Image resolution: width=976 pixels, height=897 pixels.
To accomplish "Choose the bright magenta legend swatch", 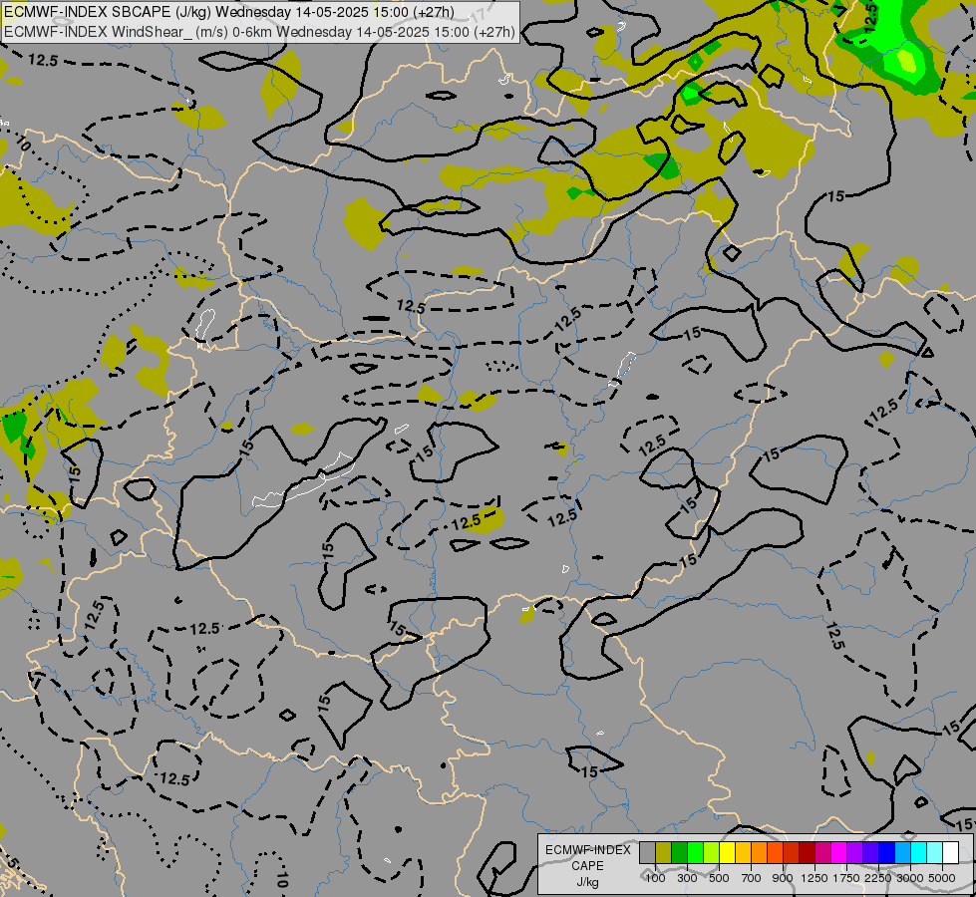I will tap(839, 853).
